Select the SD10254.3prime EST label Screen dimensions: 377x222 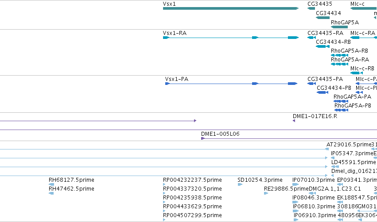[x=260, y=180]
